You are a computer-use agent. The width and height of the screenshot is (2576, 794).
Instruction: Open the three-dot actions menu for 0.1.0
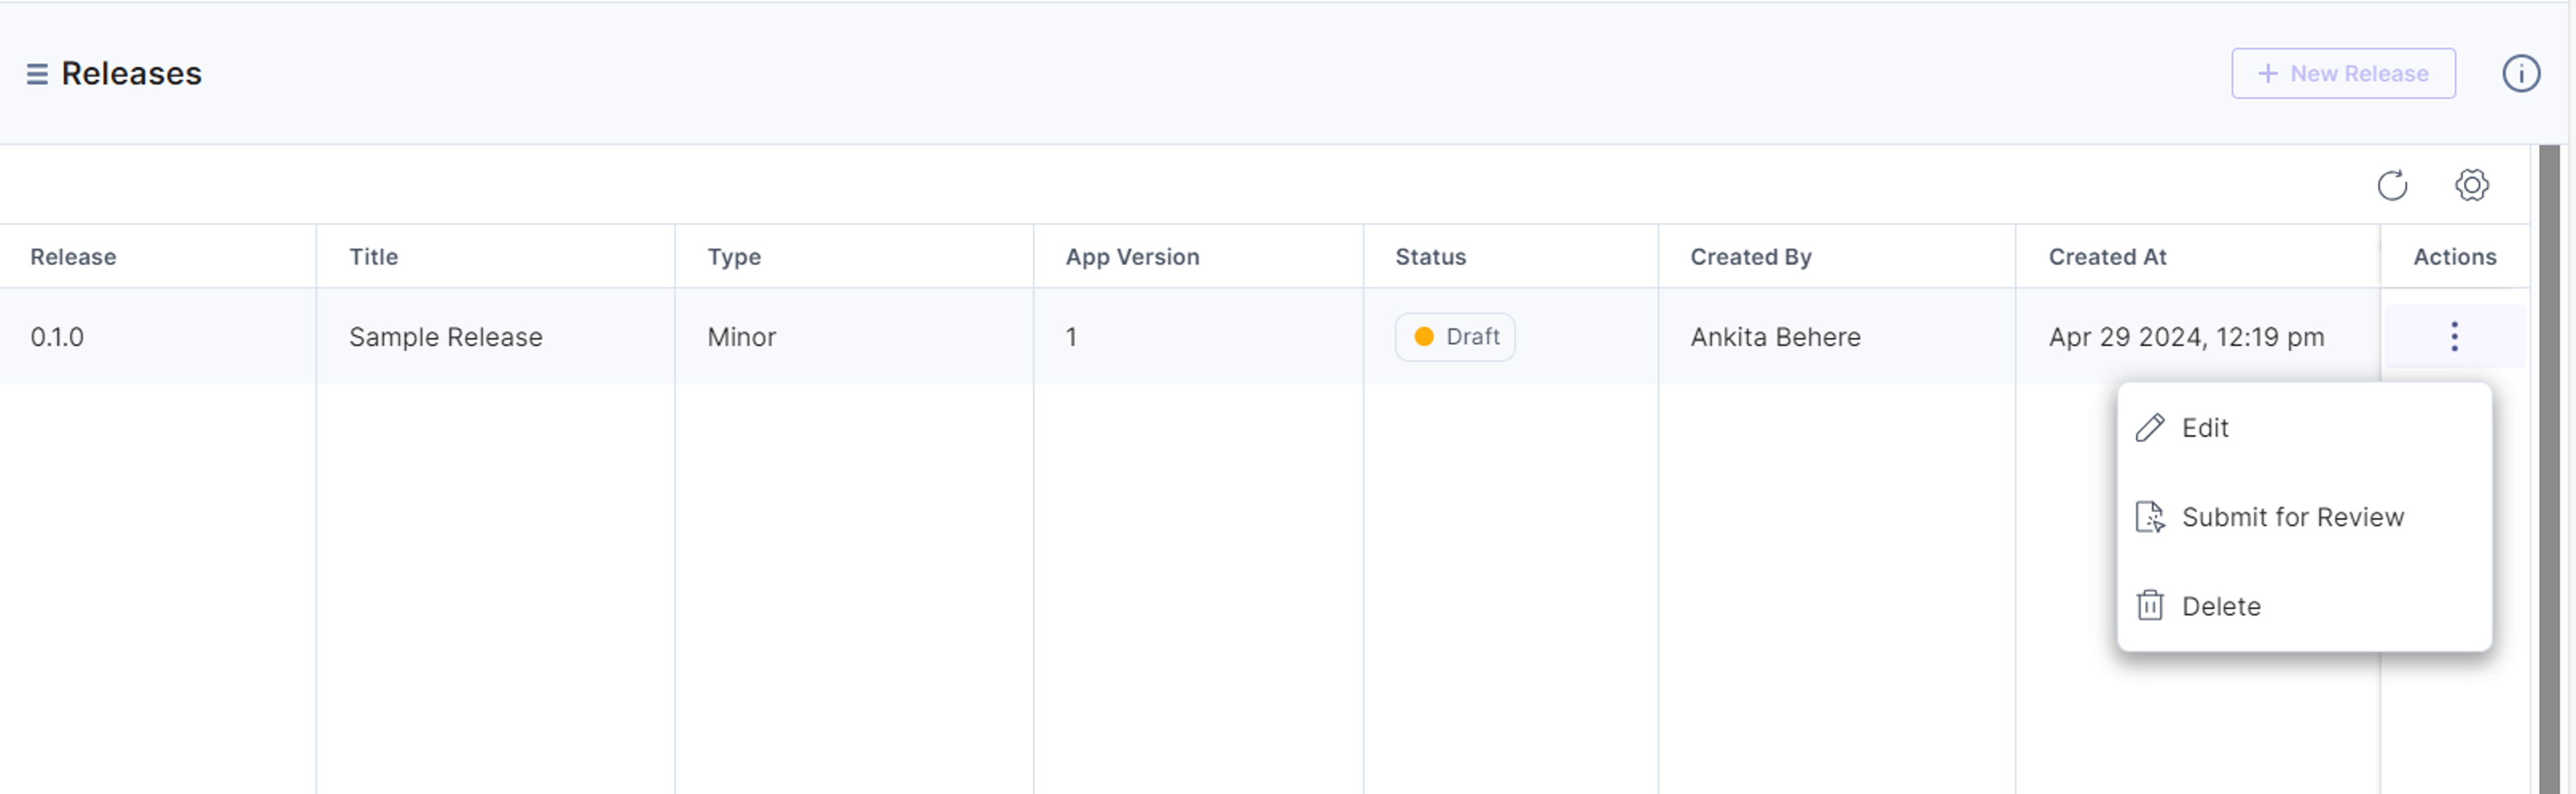click(x=2454, y=336)
